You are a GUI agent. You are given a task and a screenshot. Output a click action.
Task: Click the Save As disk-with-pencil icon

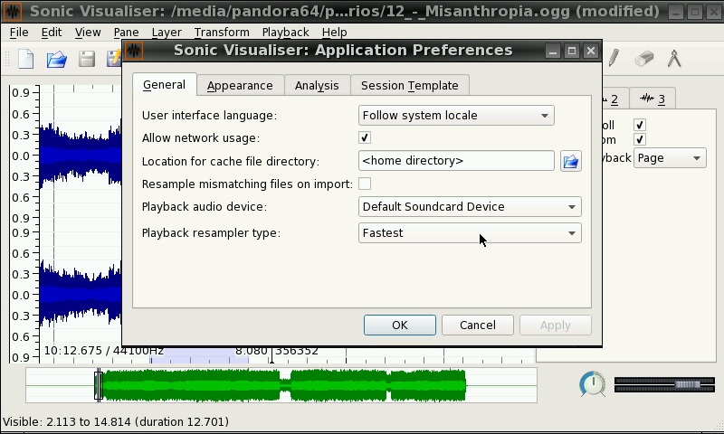114,59
